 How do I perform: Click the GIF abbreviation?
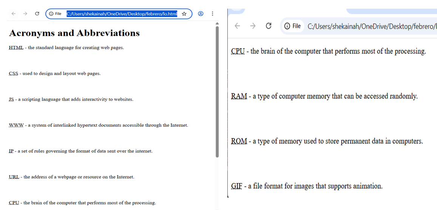[x=236, y=186]
